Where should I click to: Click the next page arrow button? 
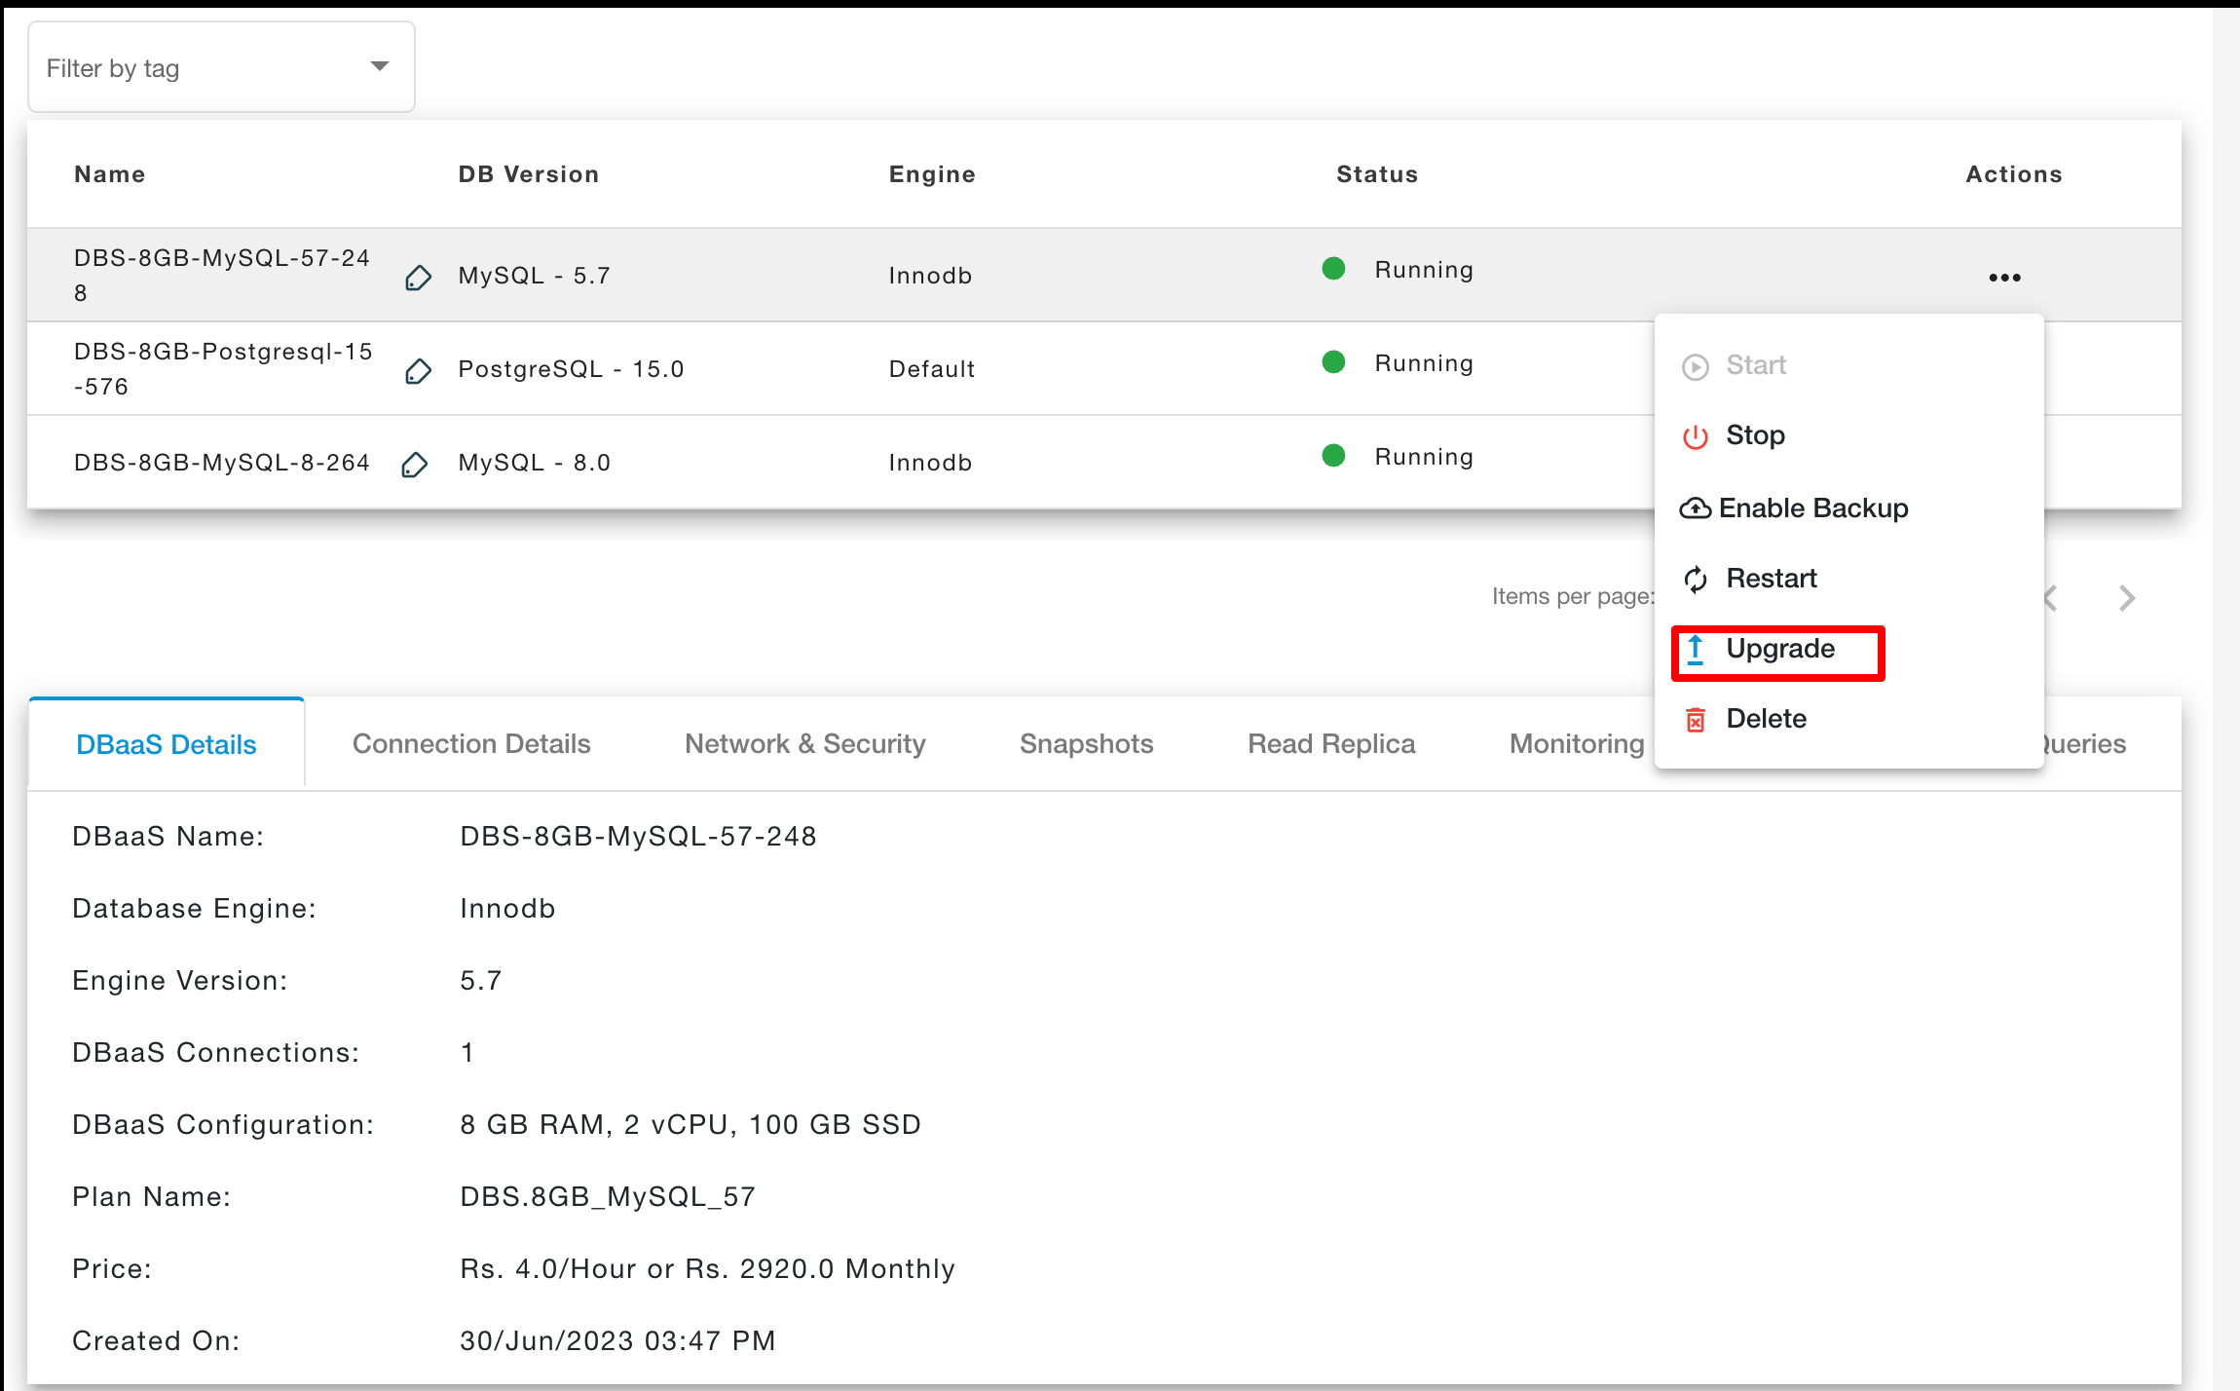point(2128,596)
